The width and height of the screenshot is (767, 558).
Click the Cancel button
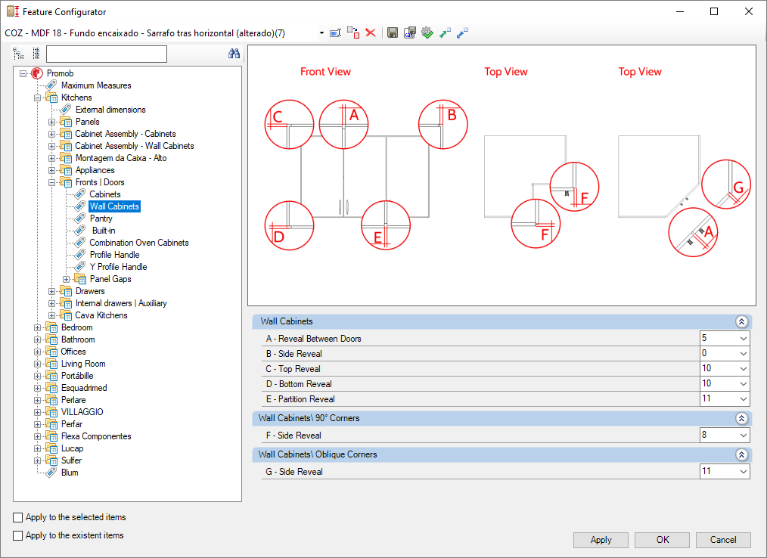point(723,540)
